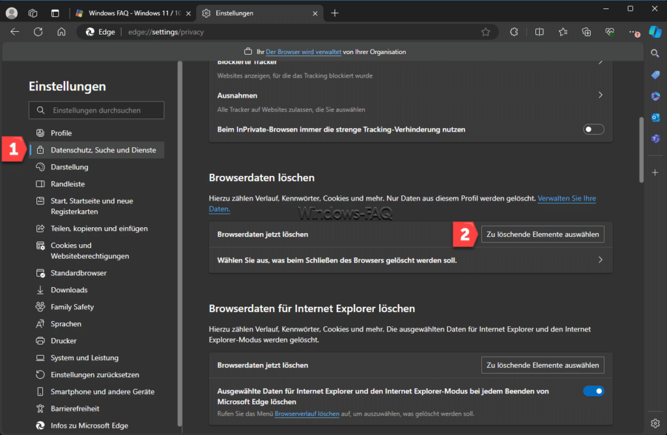Toggle the split screen icon
This screenshot has width=667, height=435.
click(x=539, y=32)
